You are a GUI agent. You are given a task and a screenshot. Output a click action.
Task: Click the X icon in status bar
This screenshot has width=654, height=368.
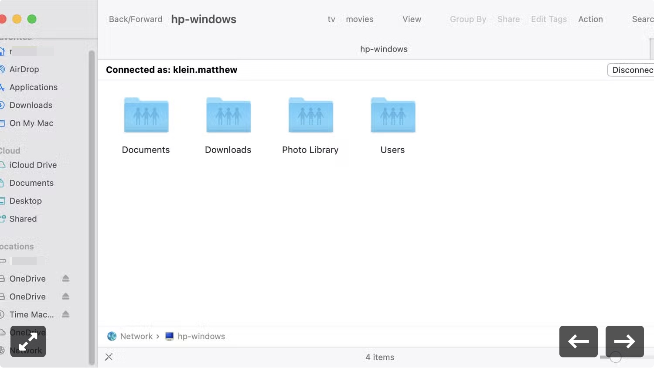pos(109,357)
